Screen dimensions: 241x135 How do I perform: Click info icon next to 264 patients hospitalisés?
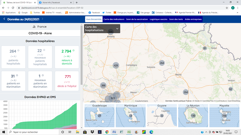coord(18,50)
